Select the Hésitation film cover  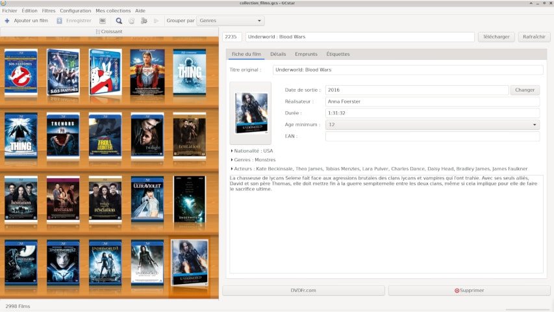(x=21, y=199)
